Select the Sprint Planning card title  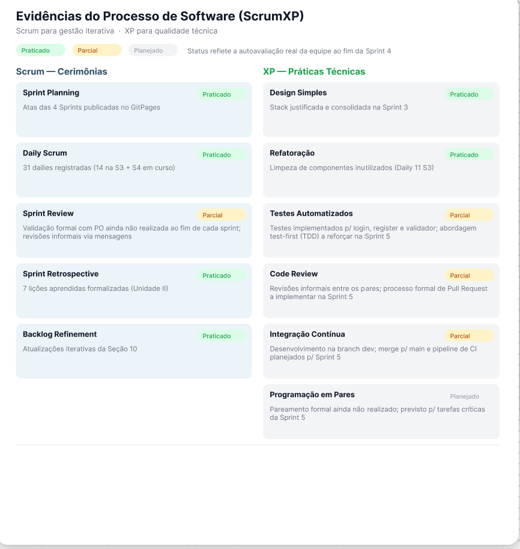[x=51, y=93]
